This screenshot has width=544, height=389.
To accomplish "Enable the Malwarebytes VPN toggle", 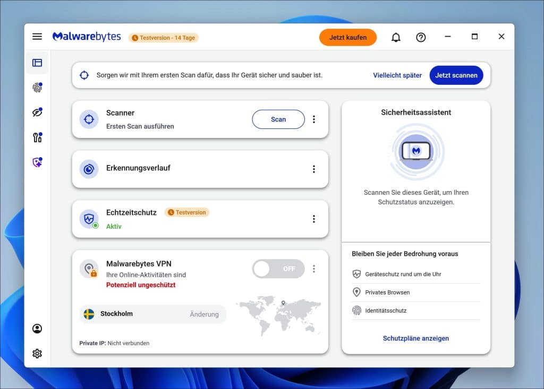I will pyautogui.click(x=278, y=269).
